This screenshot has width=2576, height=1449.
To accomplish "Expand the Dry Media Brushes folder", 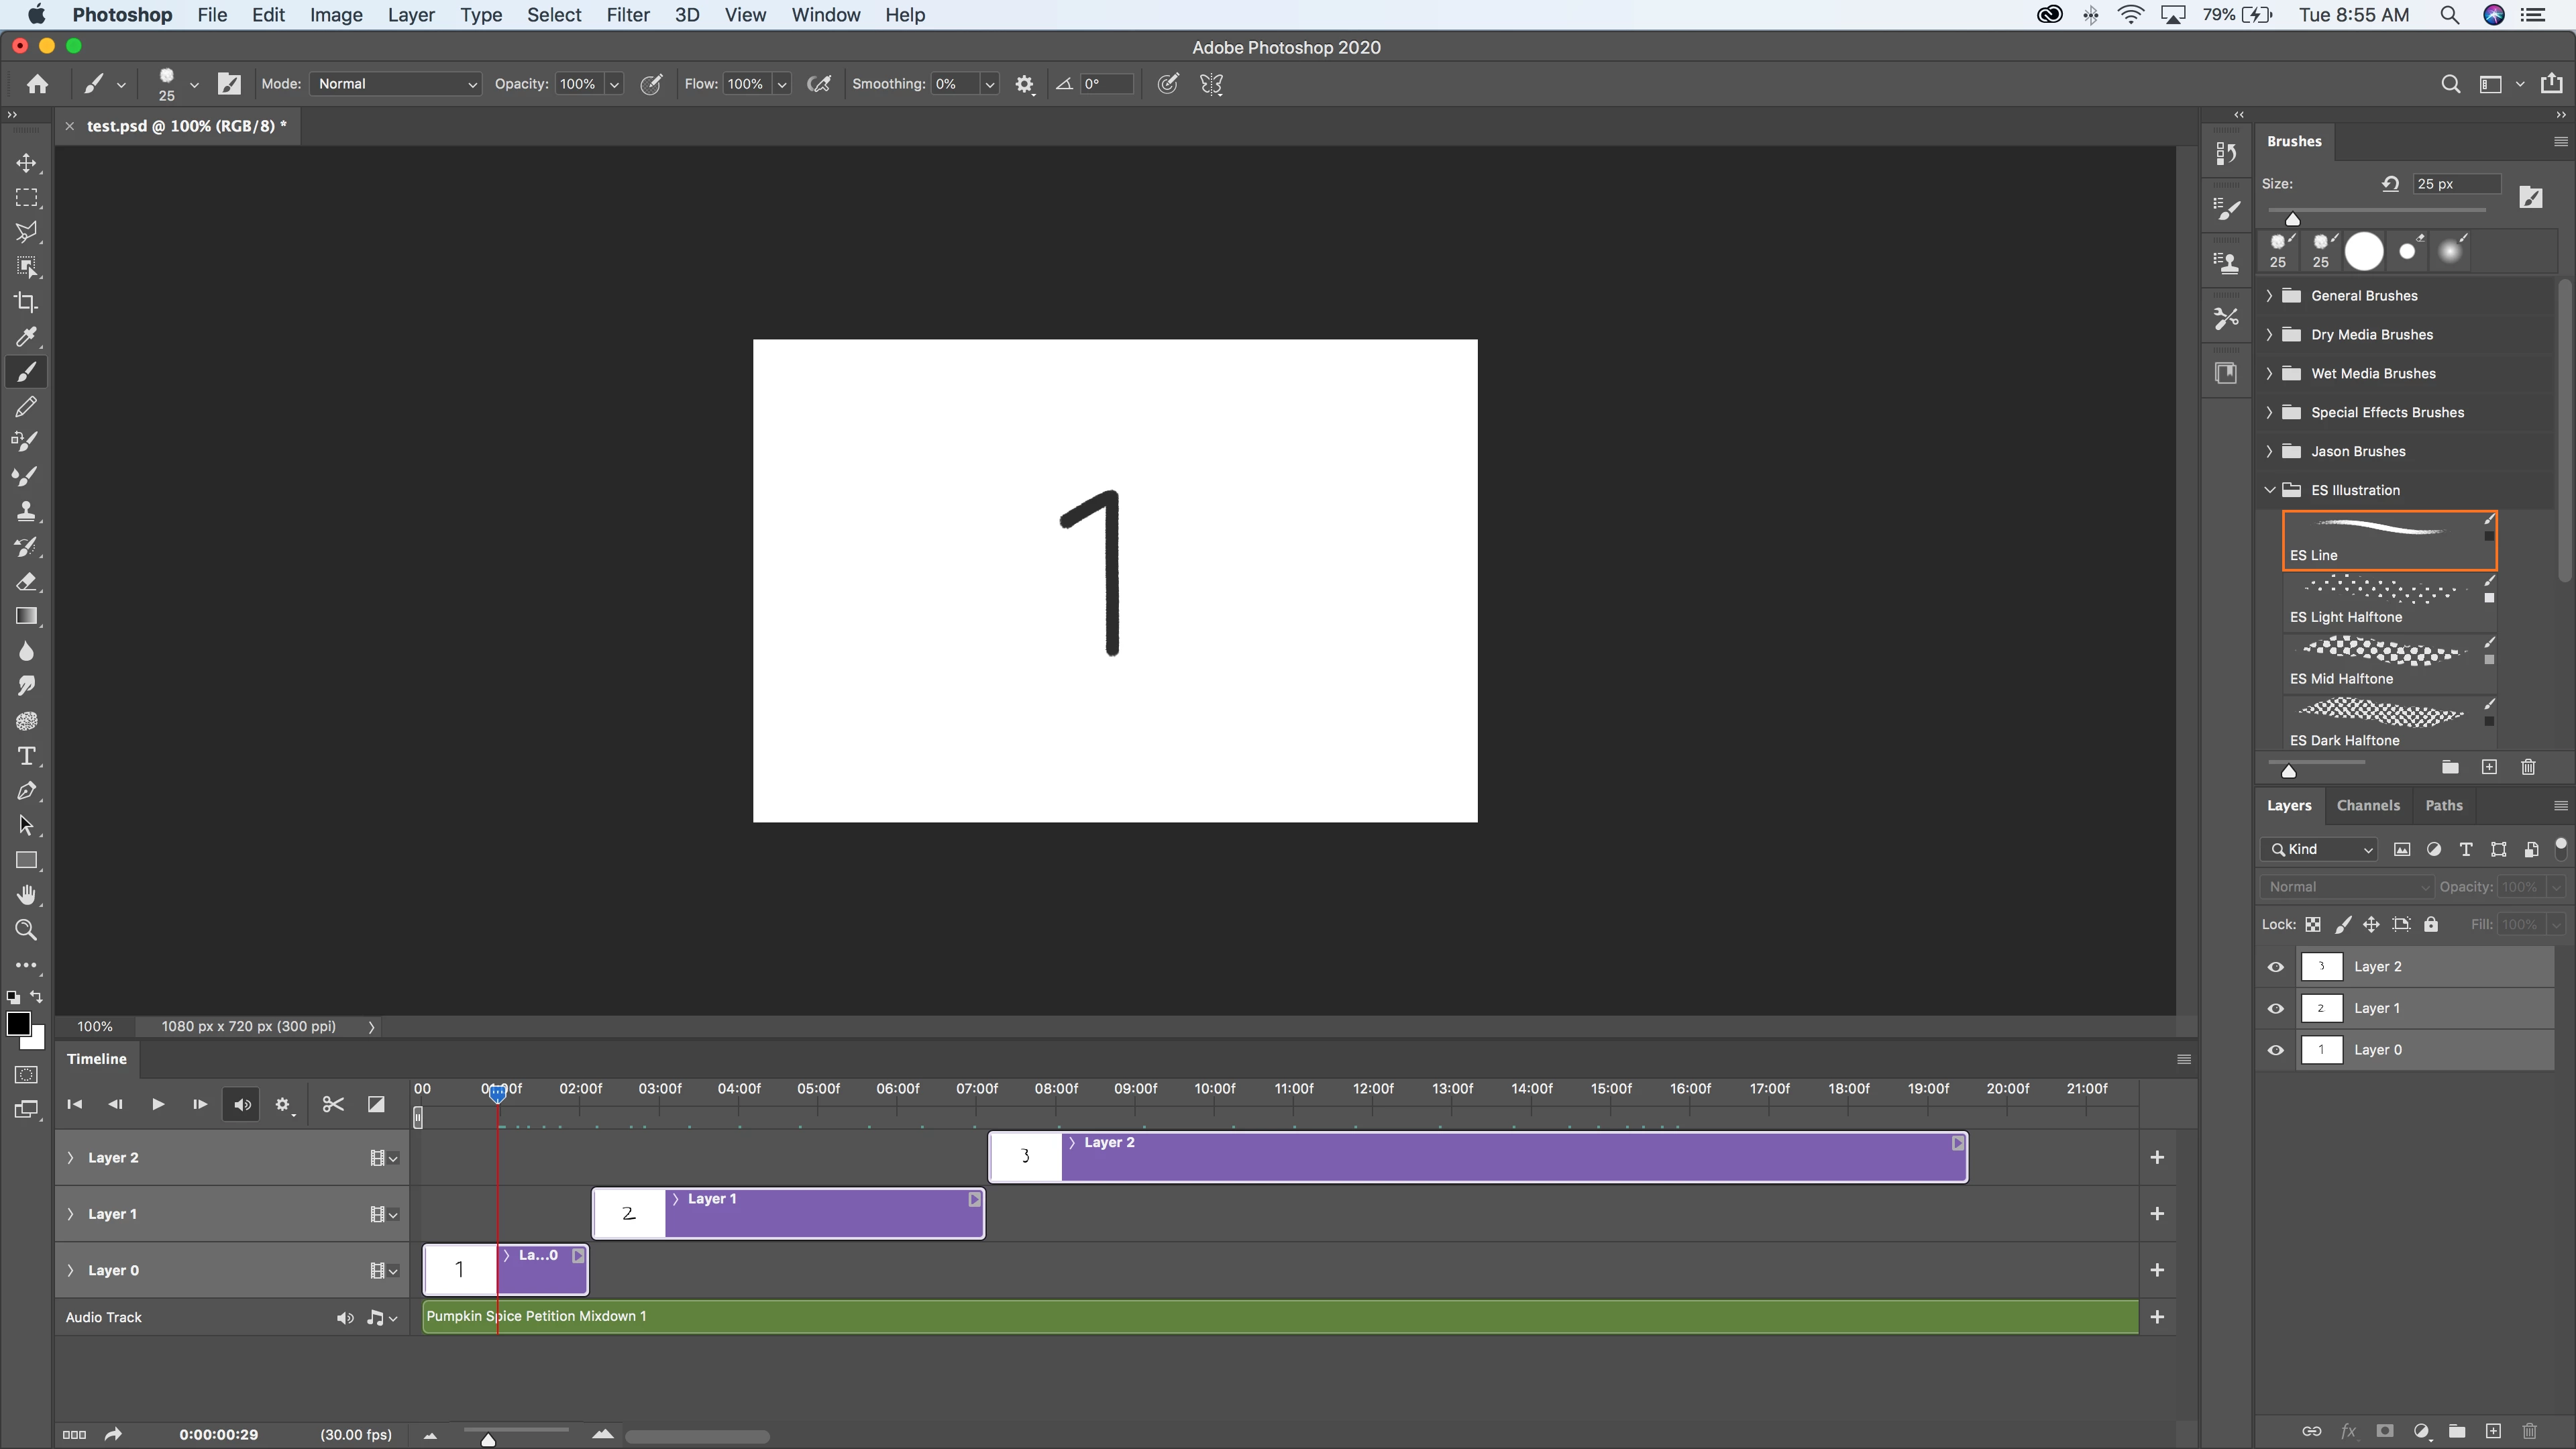I will click(x=2269, y=335).
